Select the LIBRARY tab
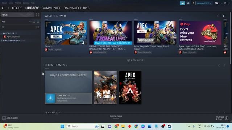This screenshot has height=130, width=232. pos(32,8)
